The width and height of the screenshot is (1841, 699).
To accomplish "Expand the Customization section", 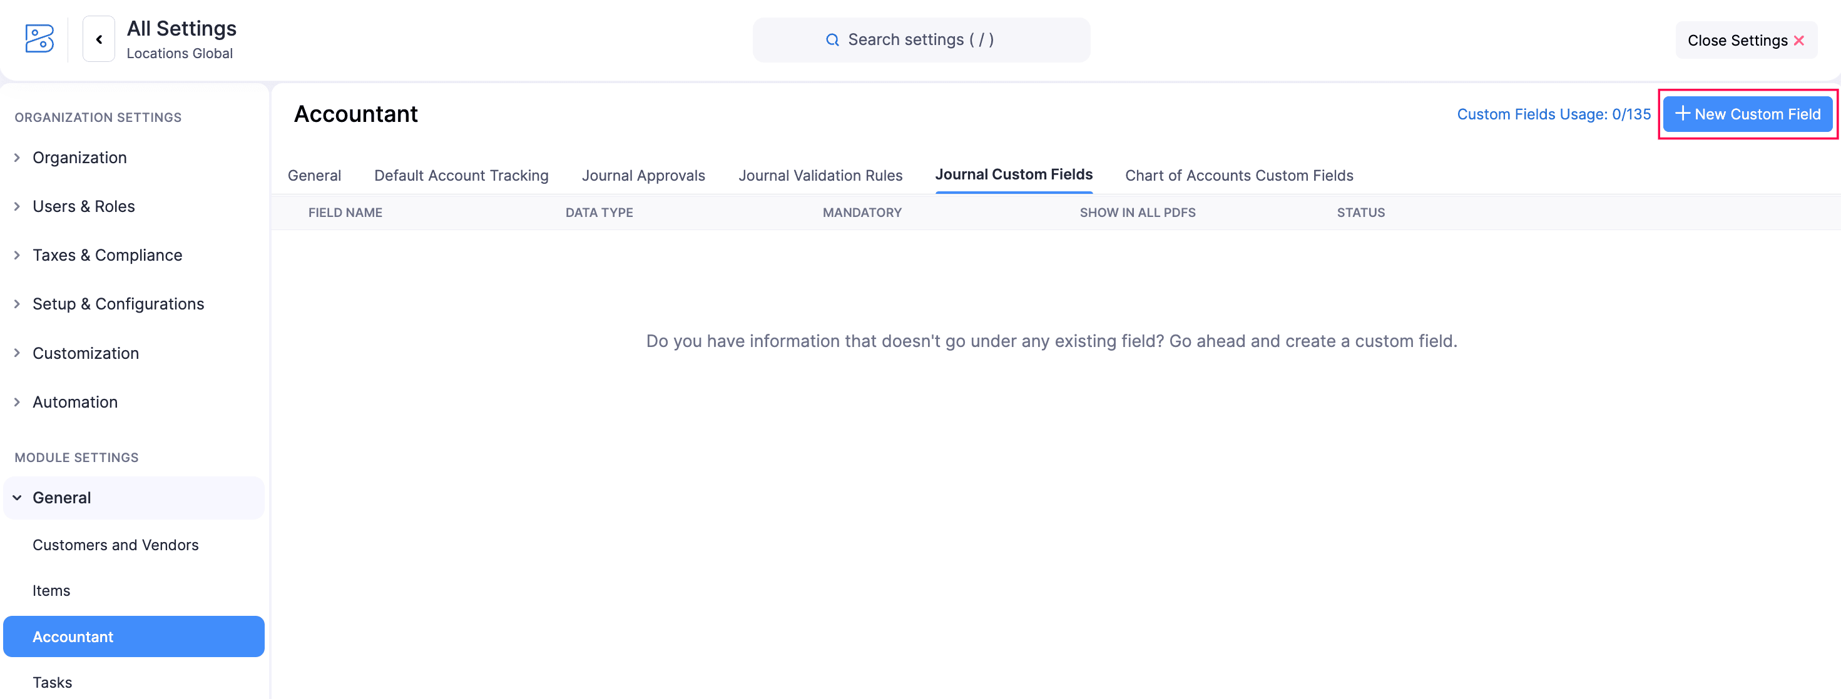I will click(x=85, y=353).
